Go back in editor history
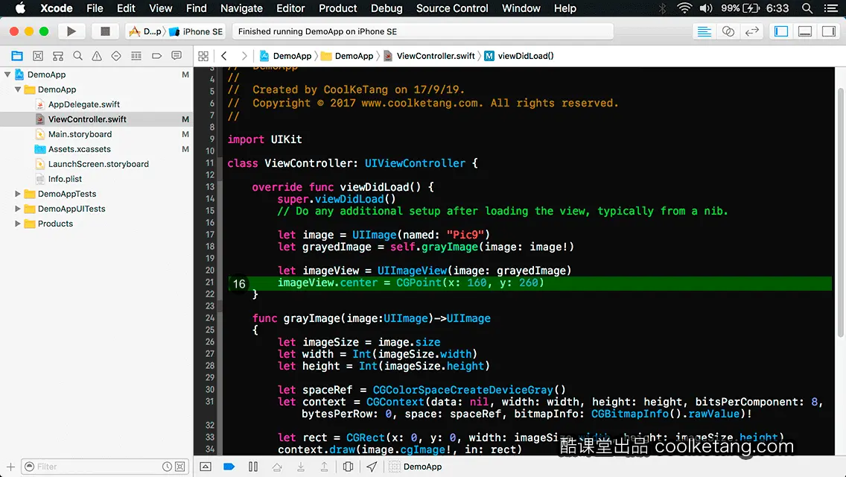Image resolution: width=846 pixels, height=477 pixels. click(x=224, y=56)
